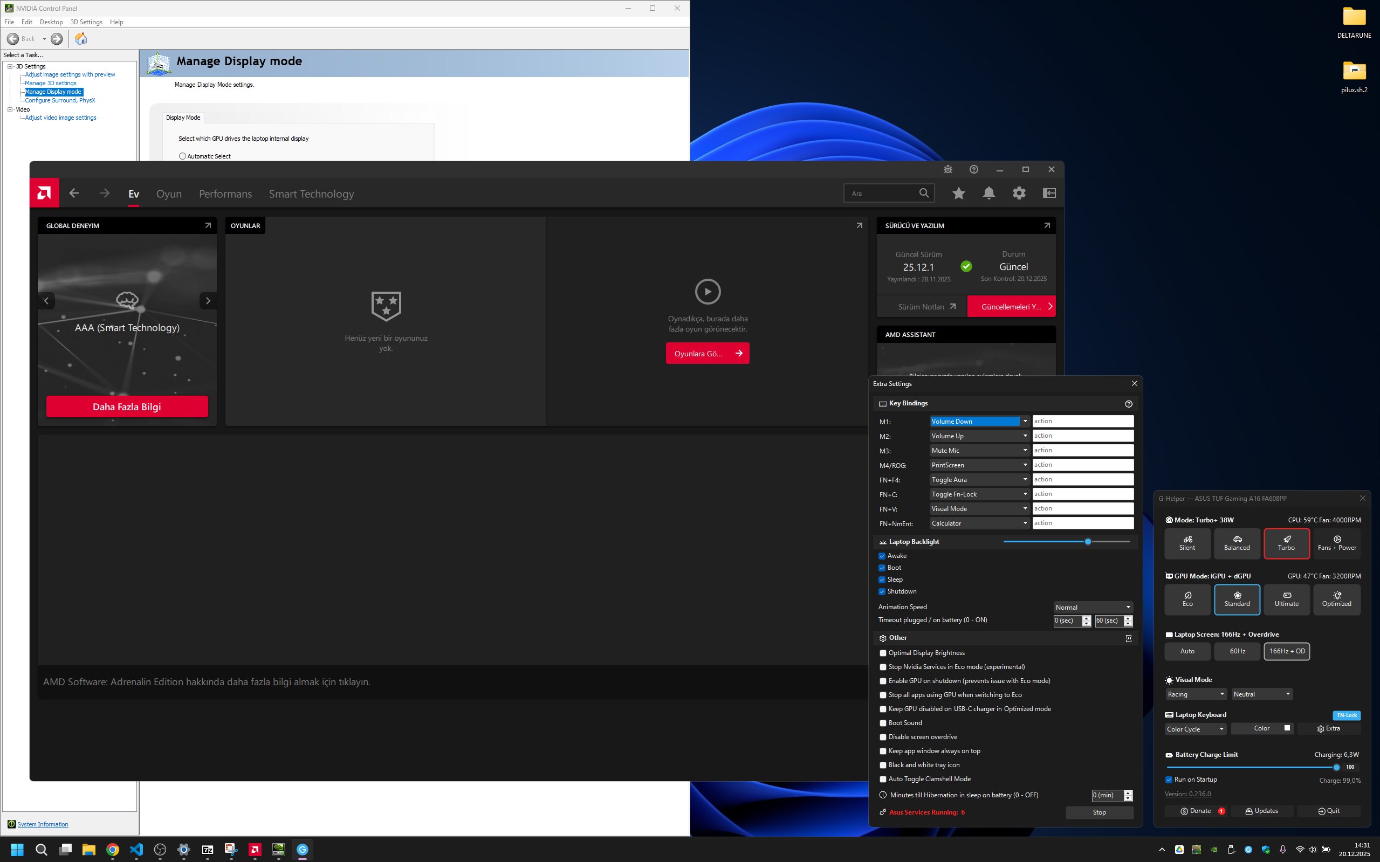Viewport: 1380px width, 862px height.
Task: Open 7-Zip from taskbar
Action: 208,850
